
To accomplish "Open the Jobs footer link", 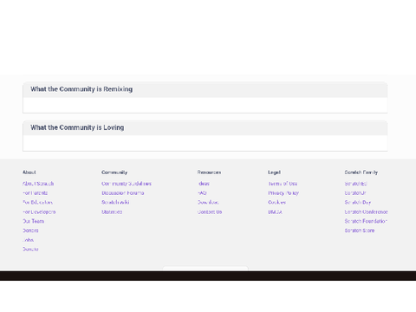I will point(29,240).
